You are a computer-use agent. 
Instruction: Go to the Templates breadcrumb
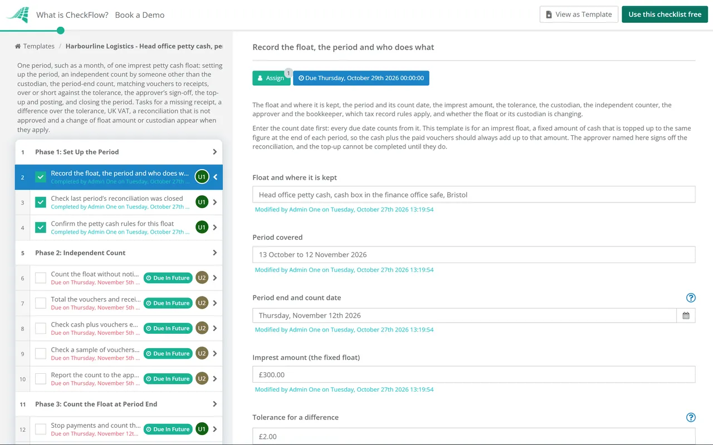39,46
